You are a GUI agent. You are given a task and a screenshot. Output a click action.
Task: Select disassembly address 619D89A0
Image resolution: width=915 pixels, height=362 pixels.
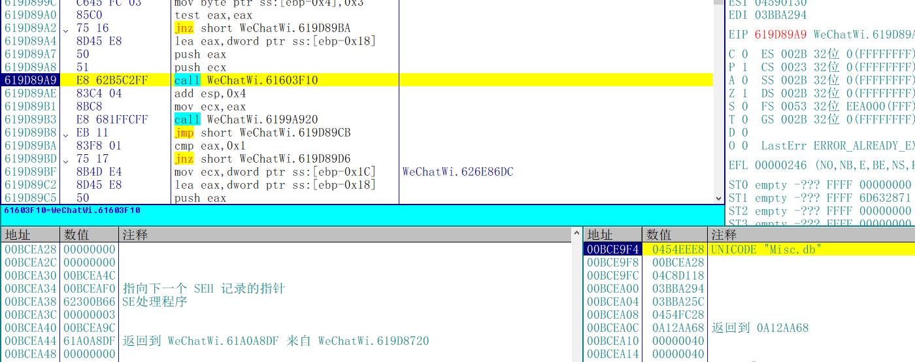pos(30,15)
